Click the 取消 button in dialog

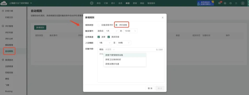tap(150, 88)
